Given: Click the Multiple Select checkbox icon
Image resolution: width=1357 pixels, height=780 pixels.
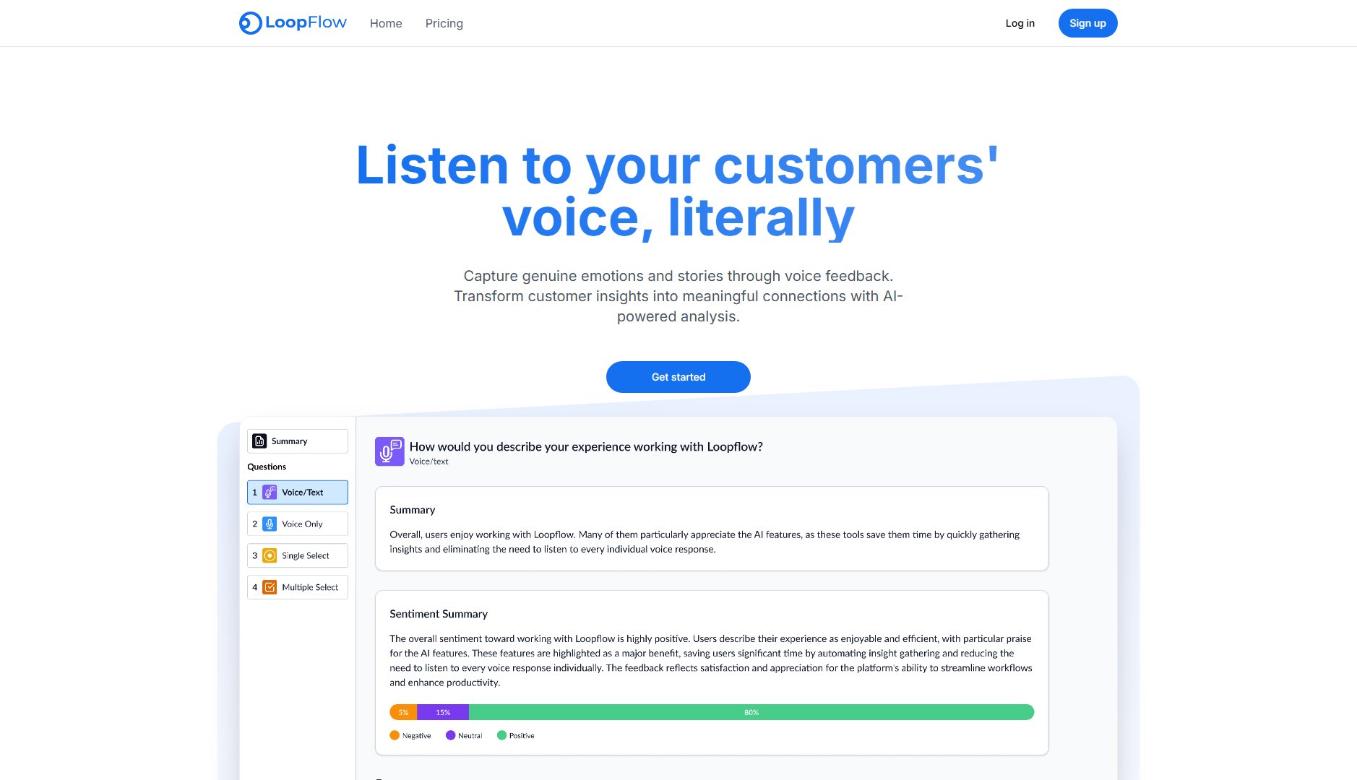Looking at the screenshot, I should 270,586.
